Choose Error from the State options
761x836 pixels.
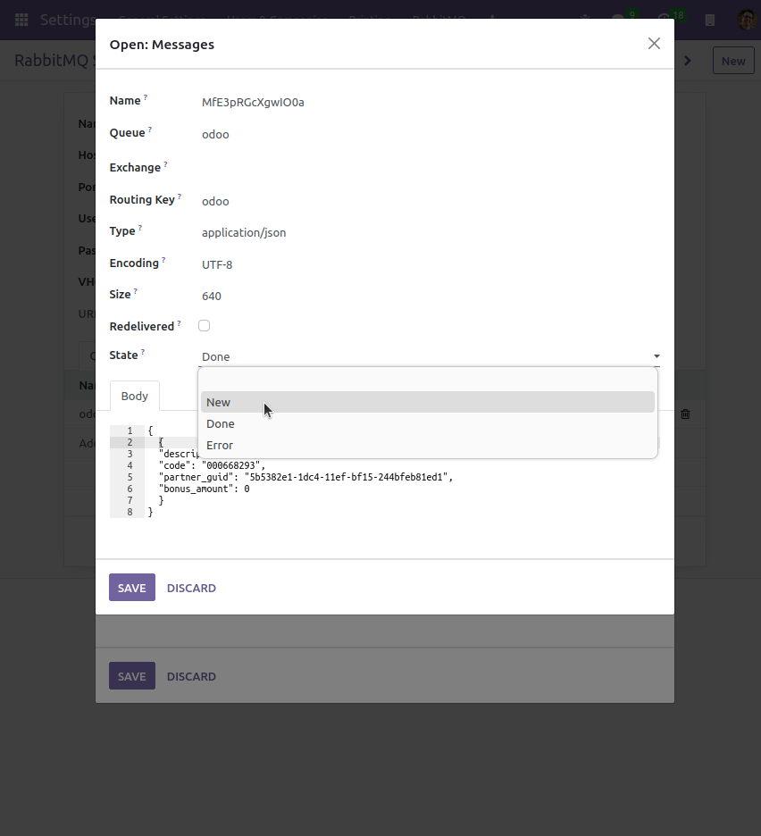[427, 445]
